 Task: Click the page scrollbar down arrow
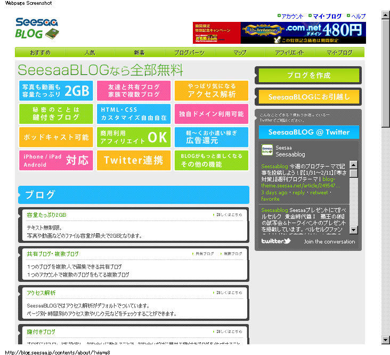(x=385, y=340)
